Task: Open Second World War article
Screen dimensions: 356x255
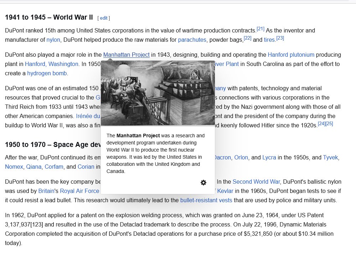Action: tap(256, 182)
